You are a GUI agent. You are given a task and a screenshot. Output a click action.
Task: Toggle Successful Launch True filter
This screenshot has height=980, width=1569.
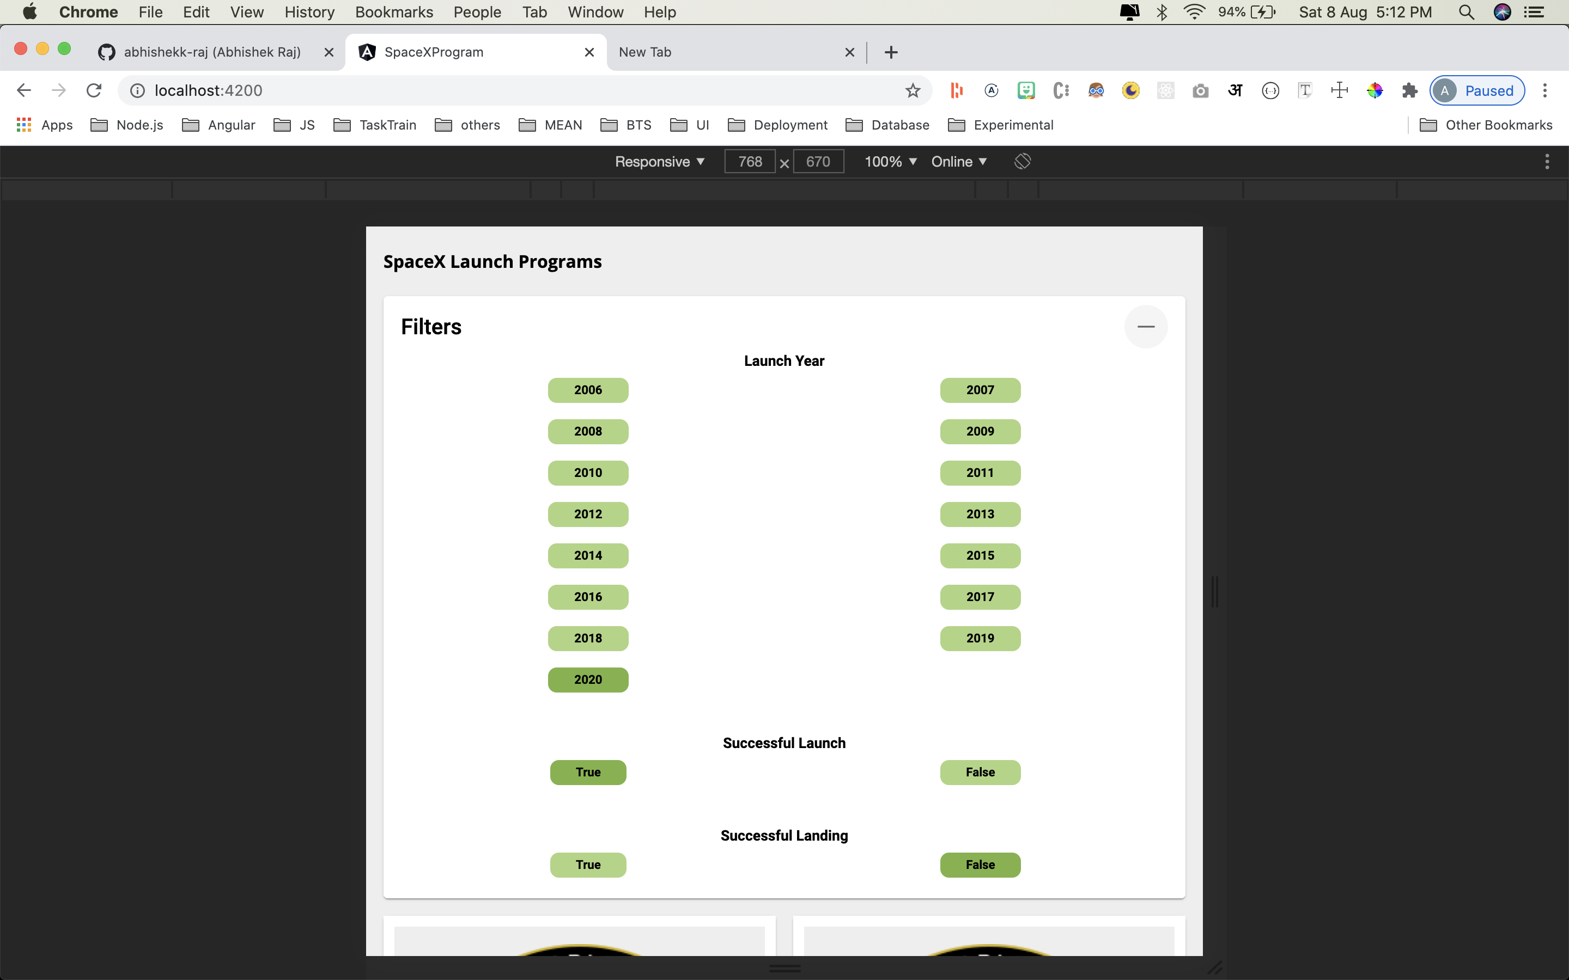(587, 772)
